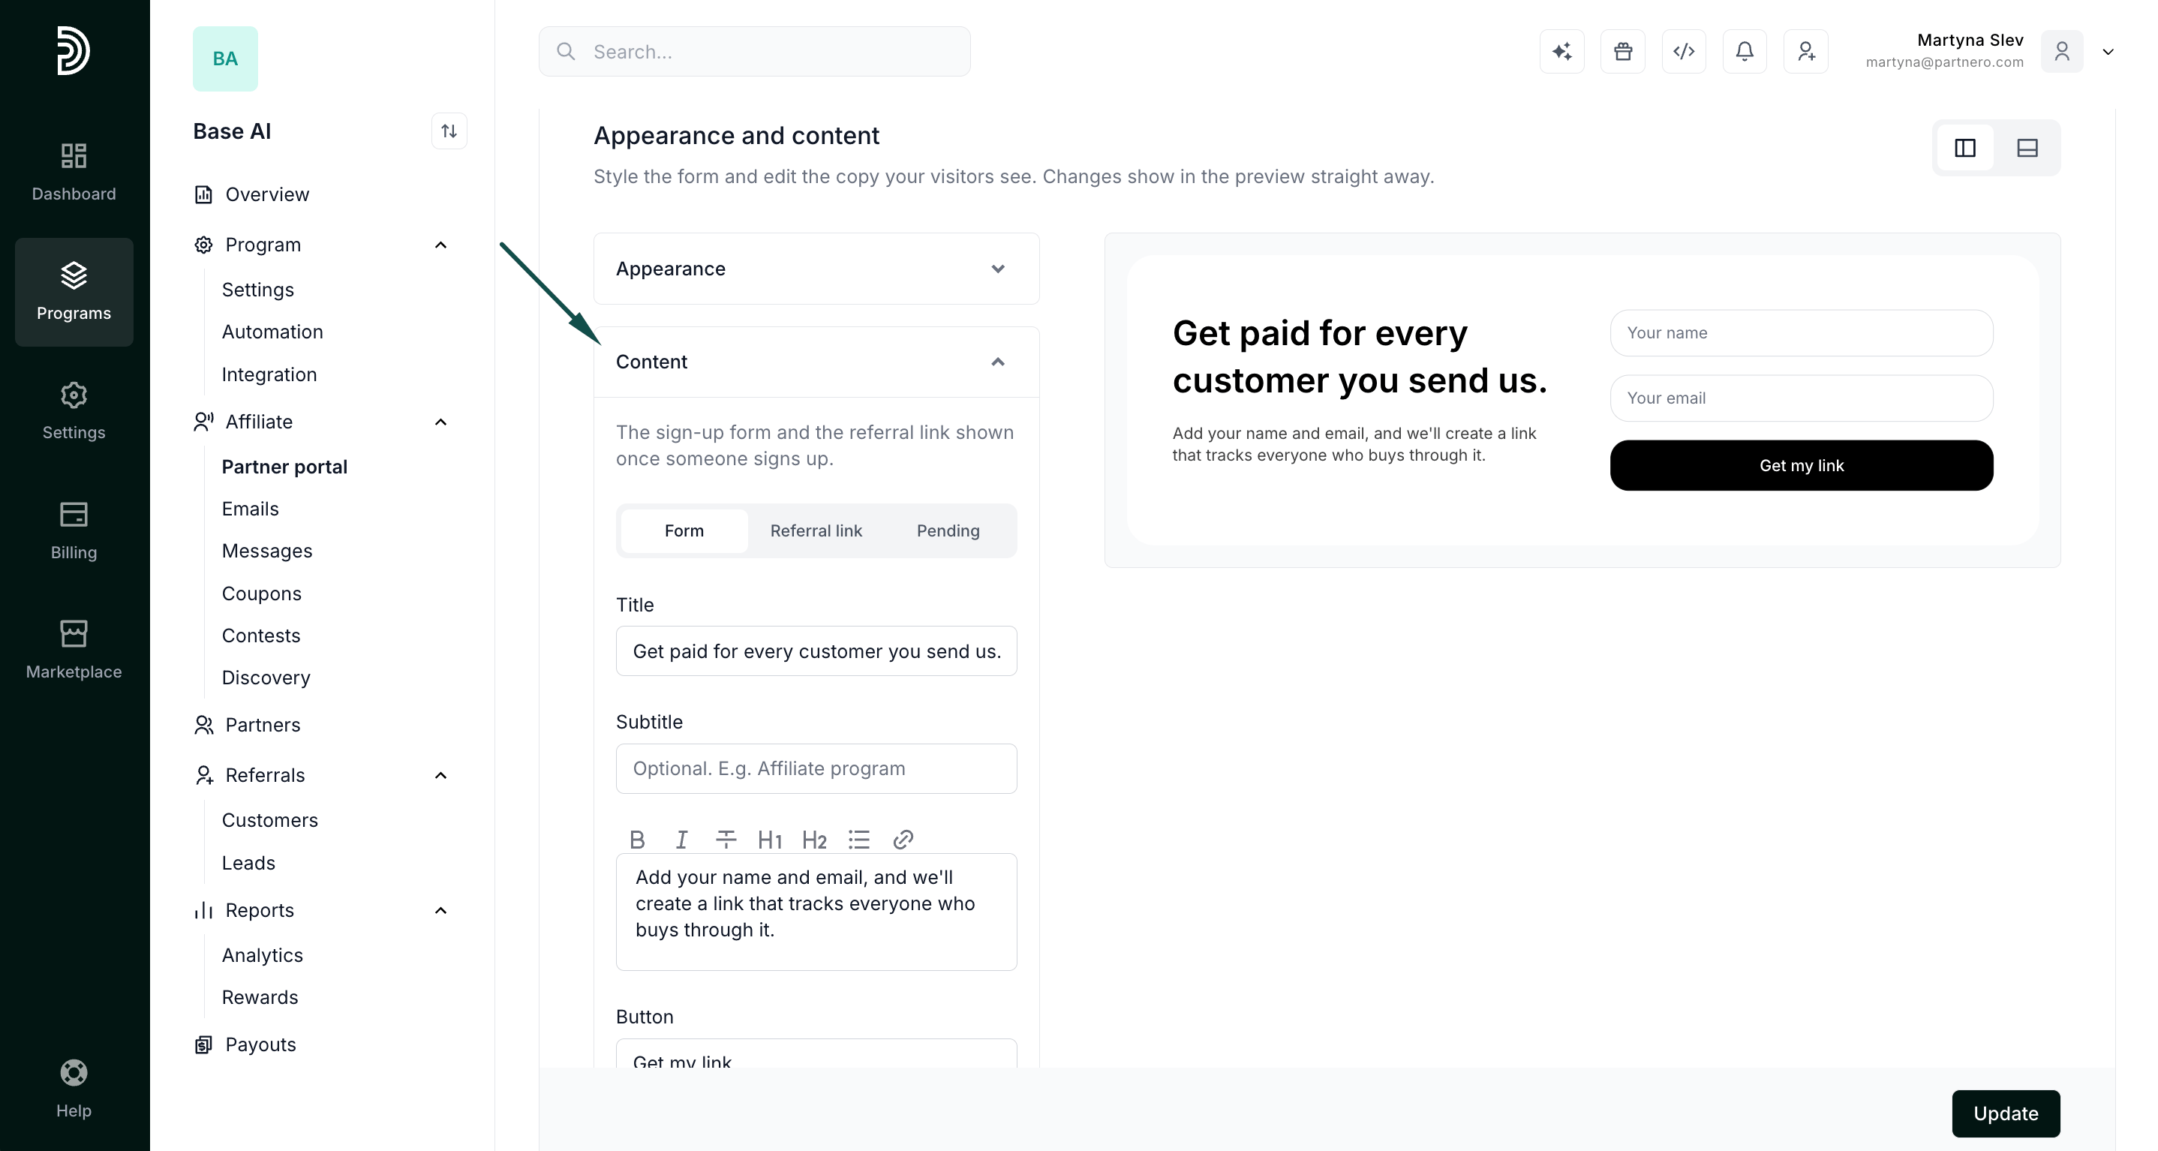Apply italic formatting in editor
Image resolution: width=2158 pixels, height=1151 pixels.
682,840
